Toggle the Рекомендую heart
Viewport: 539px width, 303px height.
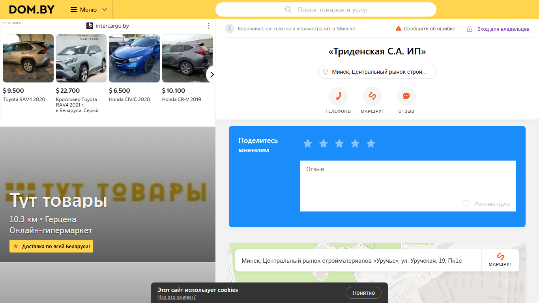click(466, 204)
